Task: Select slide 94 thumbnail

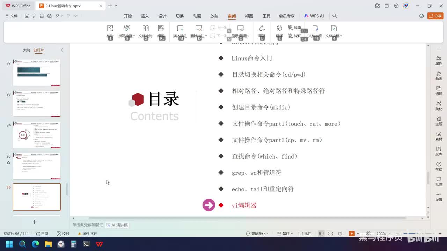Action: [37, 135]
